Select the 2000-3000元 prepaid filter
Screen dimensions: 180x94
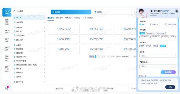click(x=144, y=37)
